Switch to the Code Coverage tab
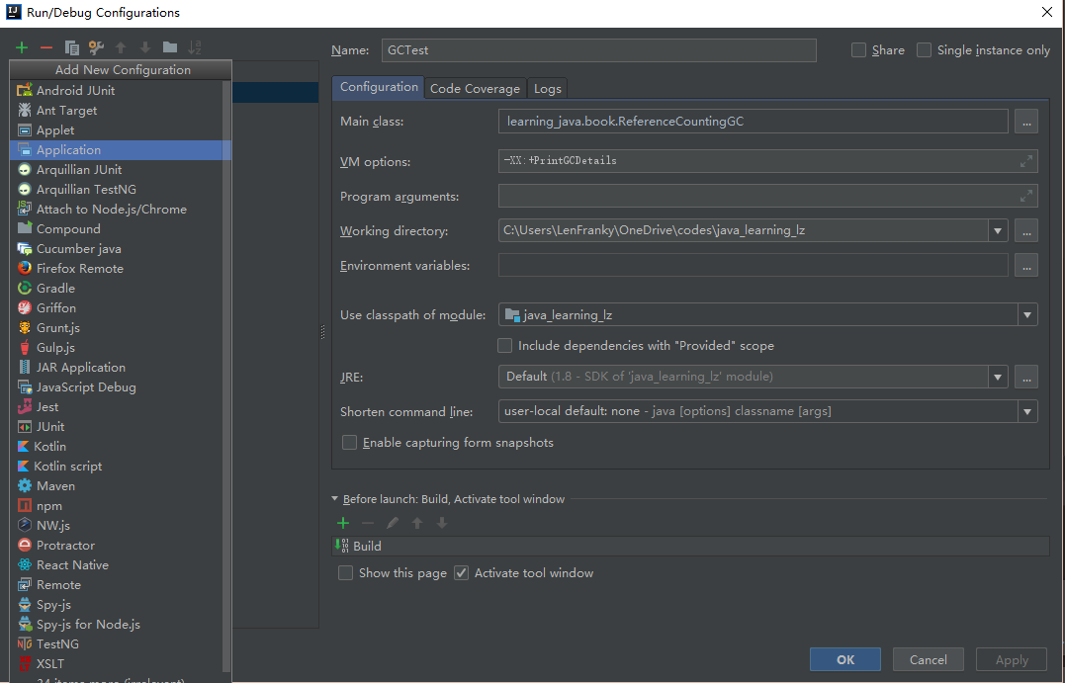The height and width of the screenshot is (683, 1065). [x=475, y=88]
